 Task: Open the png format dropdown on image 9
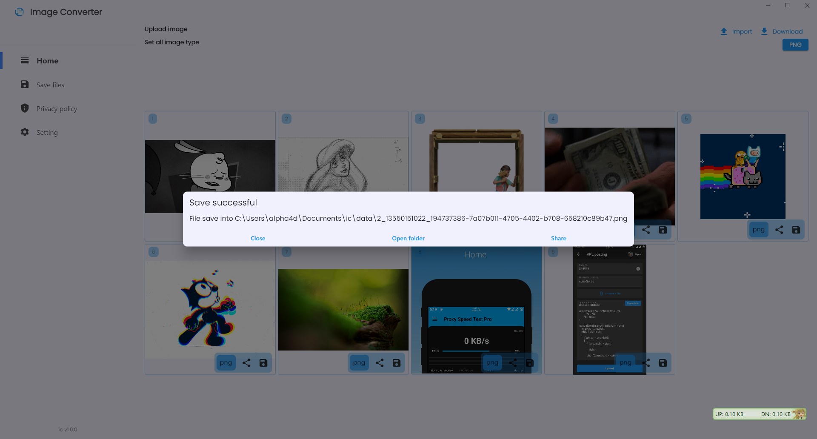[625, 363]
